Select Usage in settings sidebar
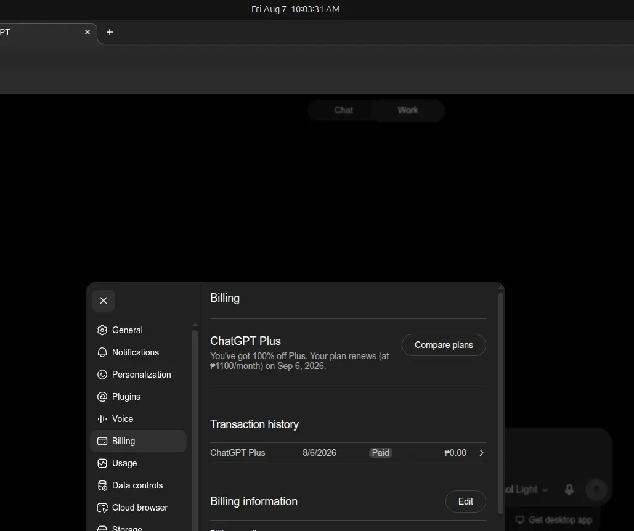This screenshot has height=531, width=634. click(138, 463)
